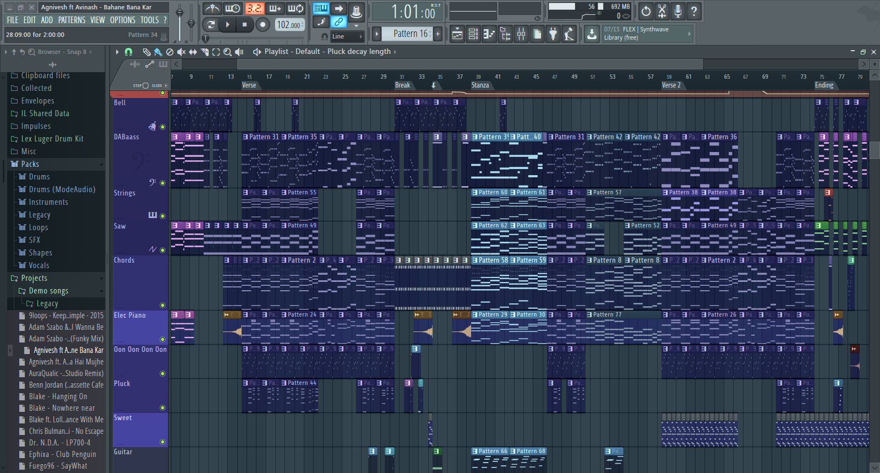
Task: Select the playlist Delete tool
Action: tap(170, 52)
